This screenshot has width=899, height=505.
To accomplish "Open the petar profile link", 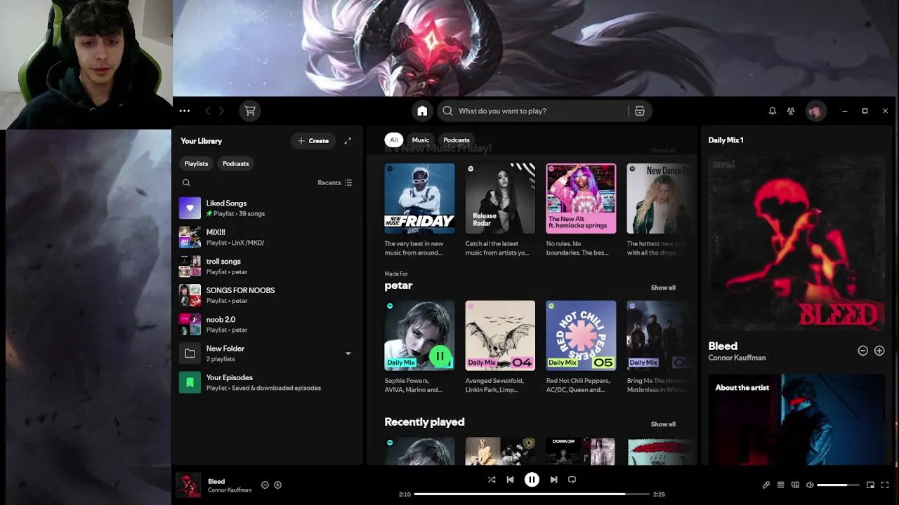I will coord(398,285).
